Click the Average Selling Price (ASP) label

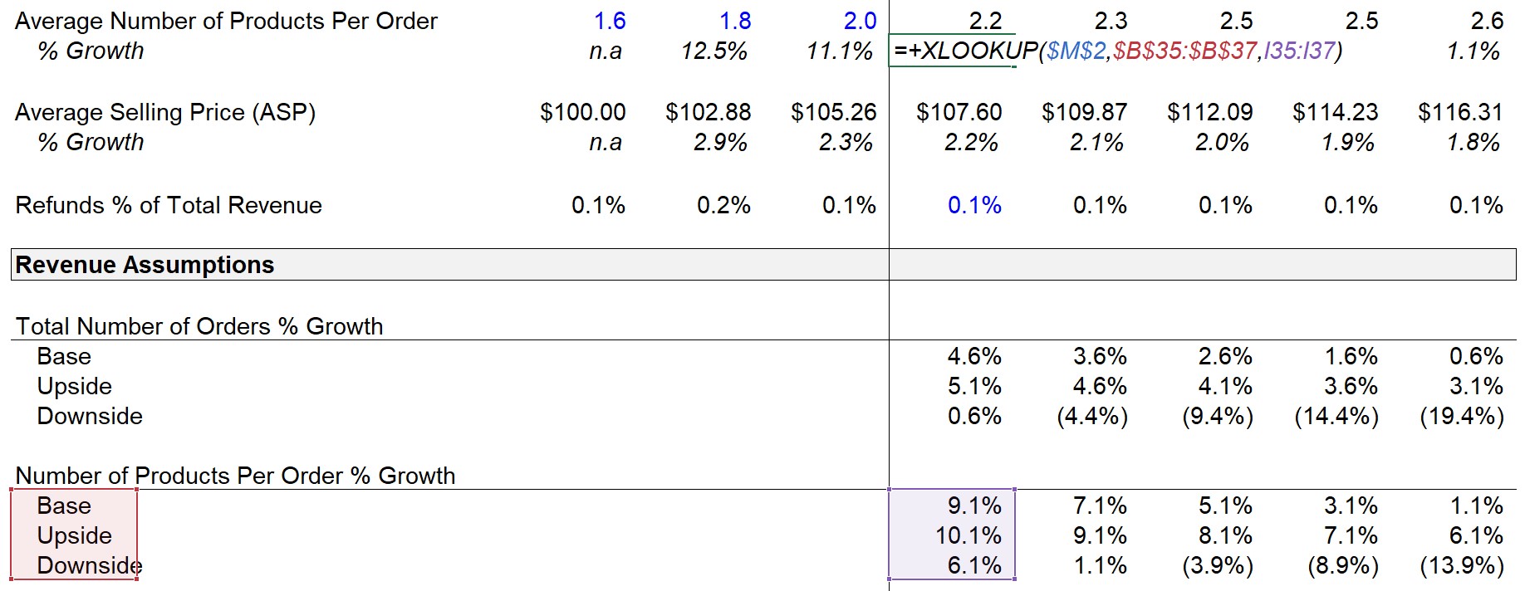coord(165,112)
